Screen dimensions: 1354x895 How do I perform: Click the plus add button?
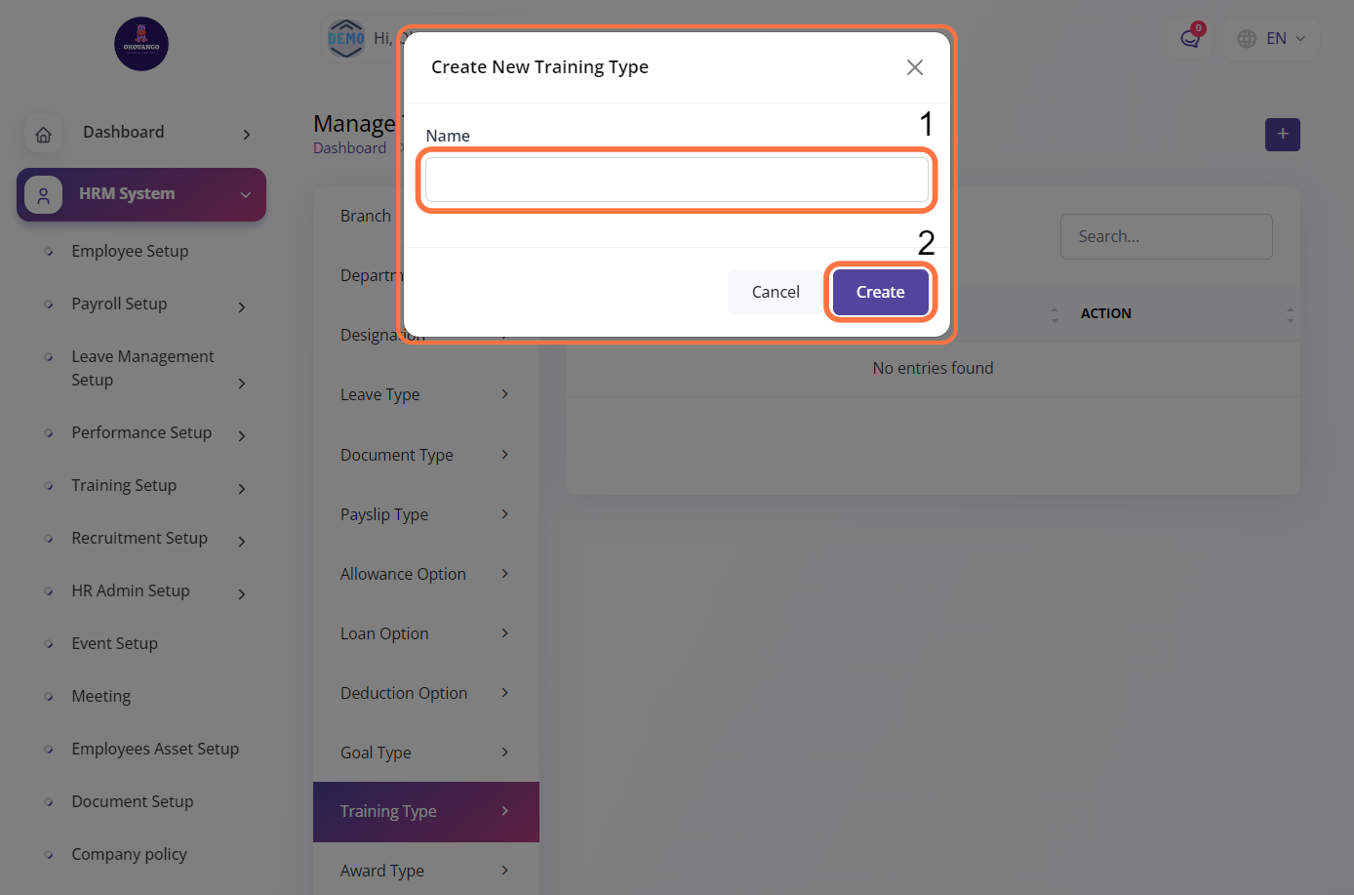[1282, 135]
